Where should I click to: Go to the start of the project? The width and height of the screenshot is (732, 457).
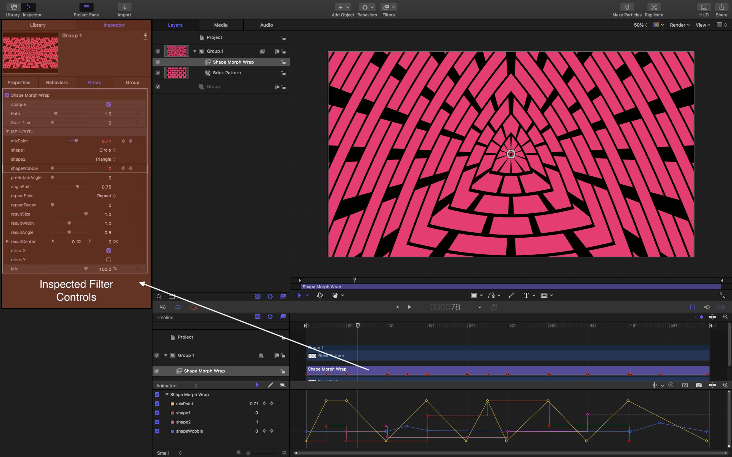click(397, 307)
